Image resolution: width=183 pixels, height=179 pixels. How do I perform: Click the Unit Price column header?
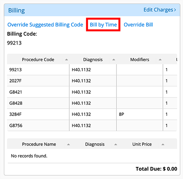pos(142,144)
